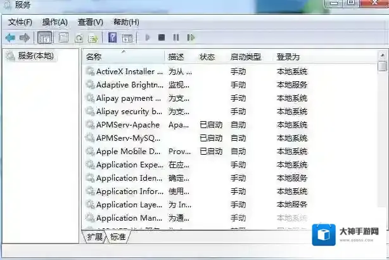389x260 pixels.
Task: Click the Back arrow toolbar icon
Action: pyautogui.click(x=10, y=38)
